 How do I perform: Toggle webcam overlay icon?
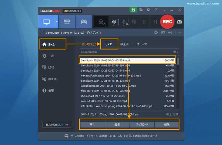pyautogui.click(x=101, y=22)
